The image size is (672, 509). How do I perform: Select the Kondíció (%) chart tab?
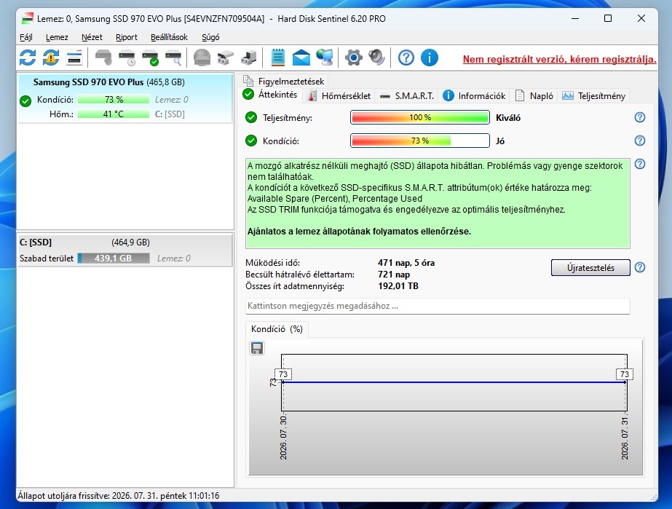pos(277,329)
